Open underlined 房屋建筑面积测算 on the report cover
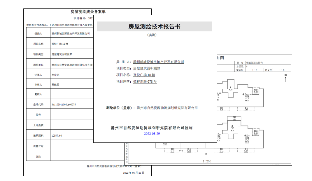Image resolution: width=312 pixels, height=181 pixels. coord(147,69)
